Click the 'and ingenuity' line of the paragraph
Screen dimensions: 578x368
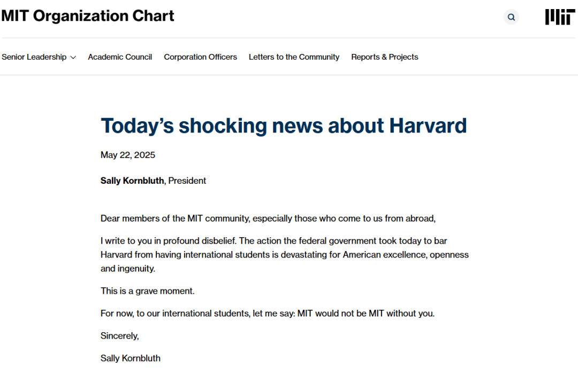(x=128, y=269)
